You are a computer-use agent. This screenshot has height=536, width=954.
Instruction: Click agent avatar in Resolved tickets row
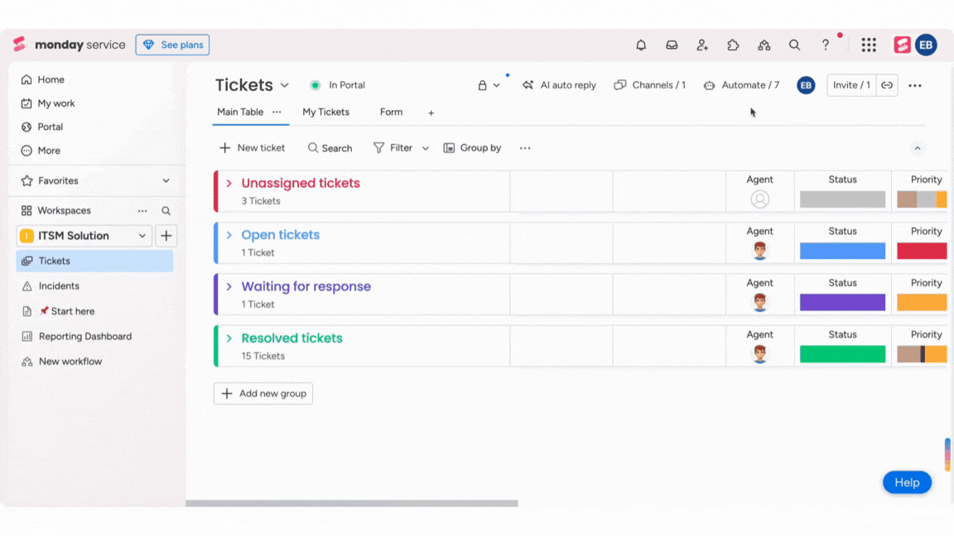click(x=760, y=354)
